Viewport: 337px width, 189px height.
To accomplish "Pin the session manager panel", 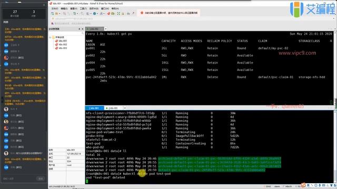I will [80, 29].
